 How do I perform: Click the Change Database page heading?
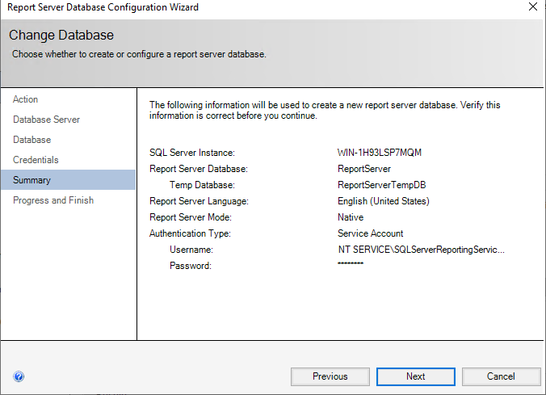61,36
